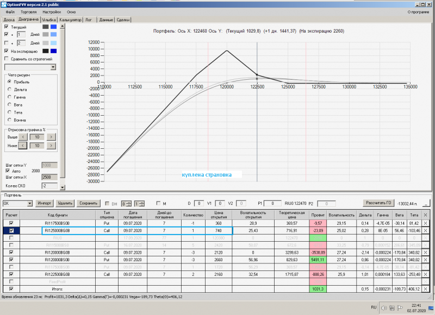Viewport: 435px width, 315px height.
Task: Open the dark blue На экспирацию color swatch
Action: point(53,51)
